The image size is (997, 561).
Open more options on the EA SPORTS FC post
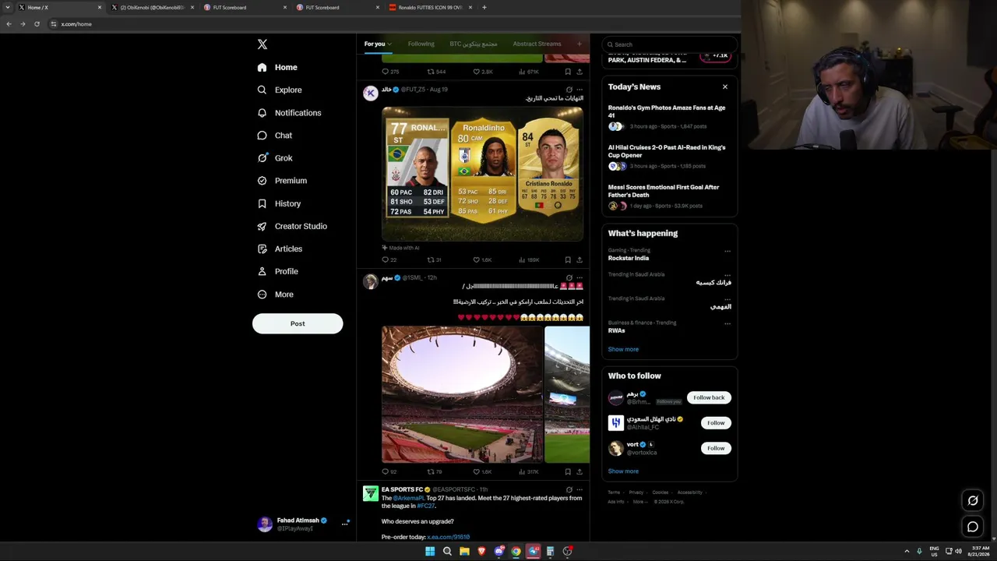[580, 489]
